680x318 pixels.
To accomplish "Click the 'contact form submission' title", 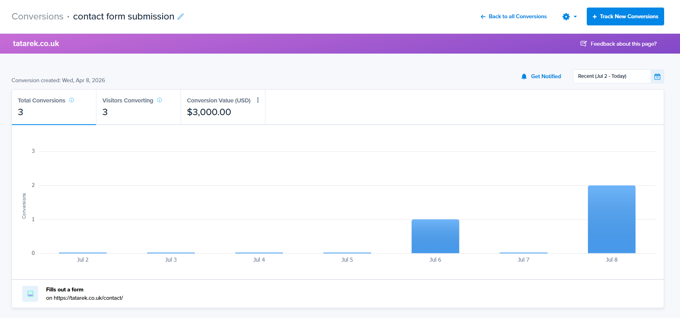I will [124, 17].
